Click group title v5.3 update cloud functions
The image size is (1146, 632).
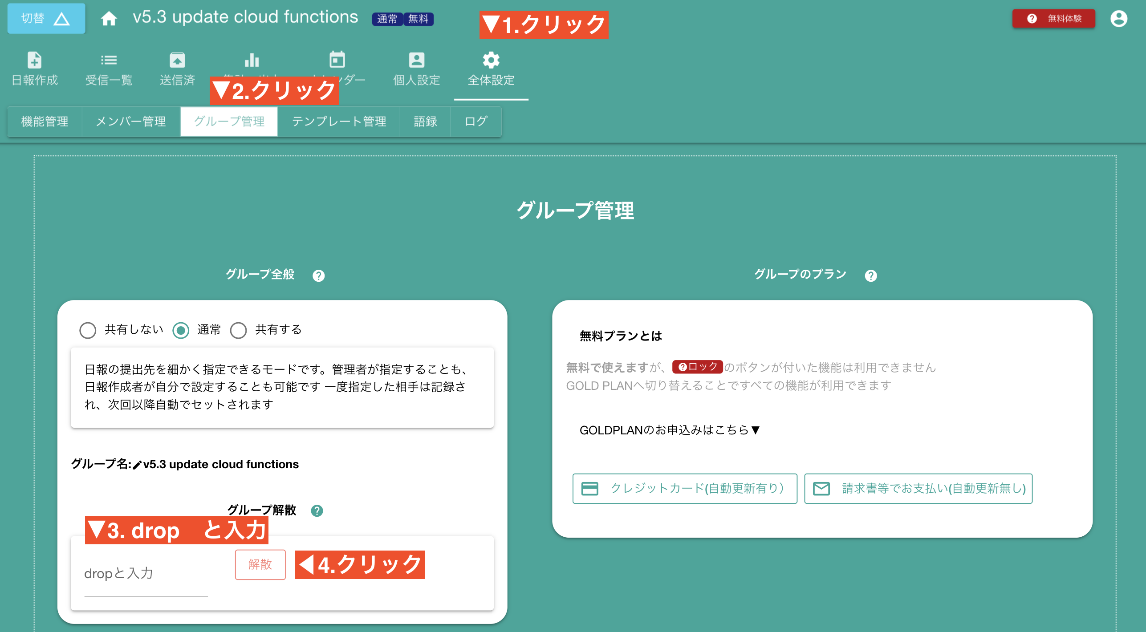click(x=245, y=17)
